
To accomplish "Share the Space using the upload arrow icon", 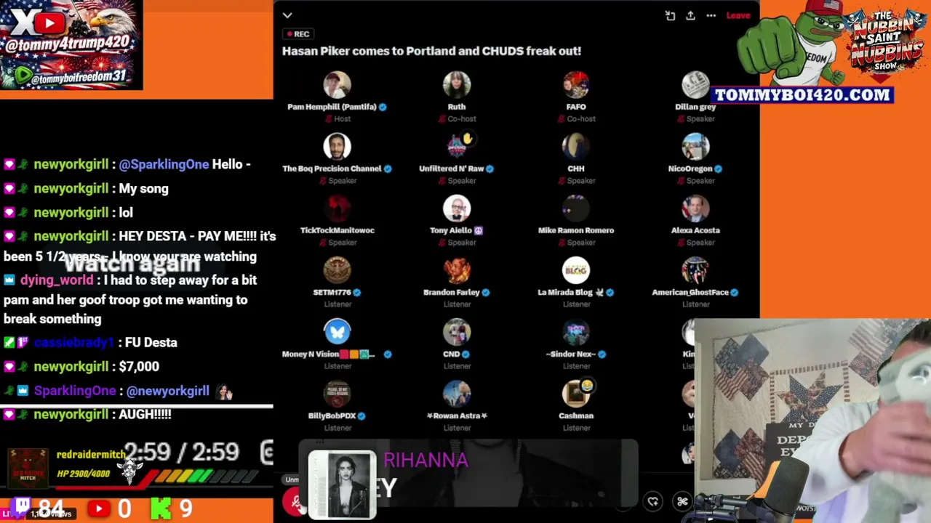I will [690, 15].
